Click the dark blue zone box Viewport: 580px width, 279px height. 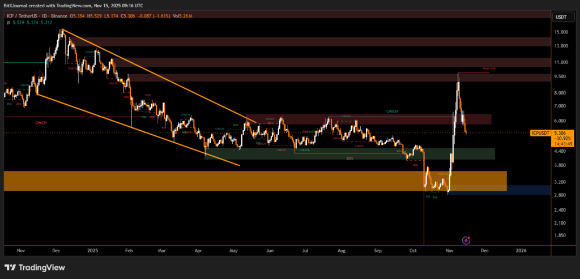click(x=527, y=190)
